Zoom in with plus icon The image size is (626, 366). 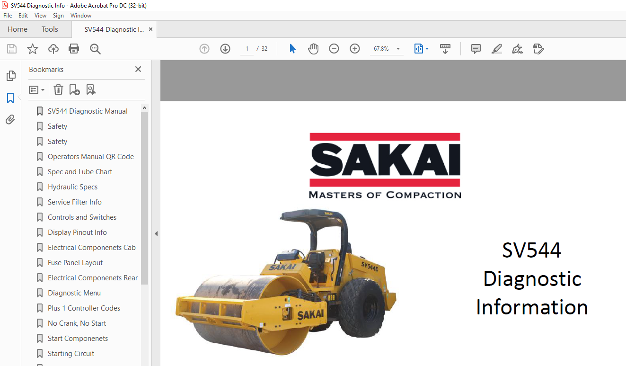coord(355,49)
